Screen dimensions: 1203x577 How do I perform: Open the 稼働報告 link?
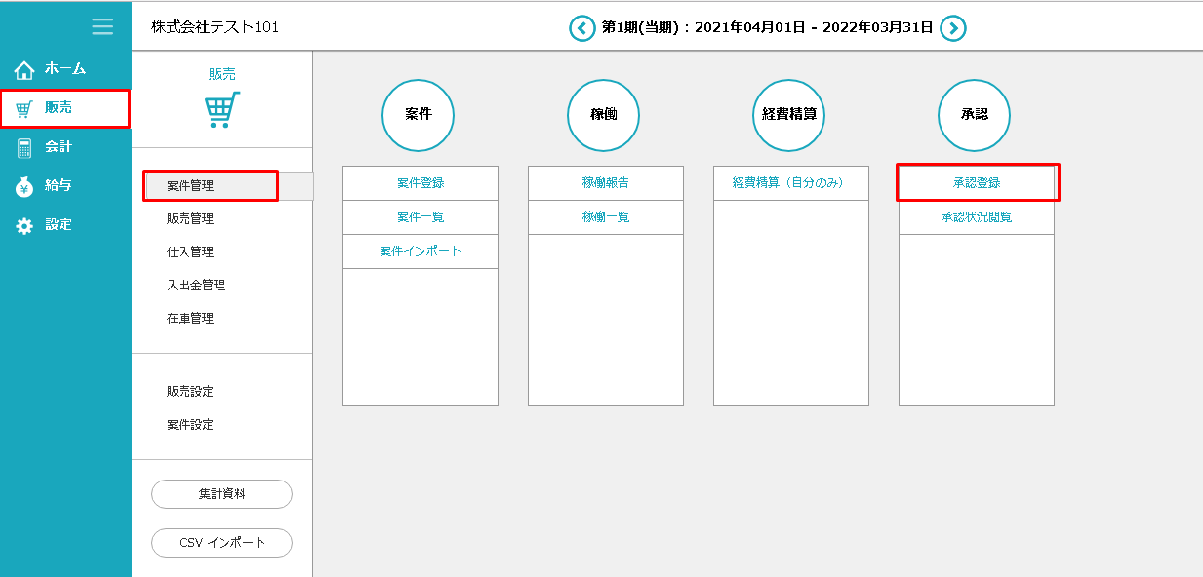[606, 183]
